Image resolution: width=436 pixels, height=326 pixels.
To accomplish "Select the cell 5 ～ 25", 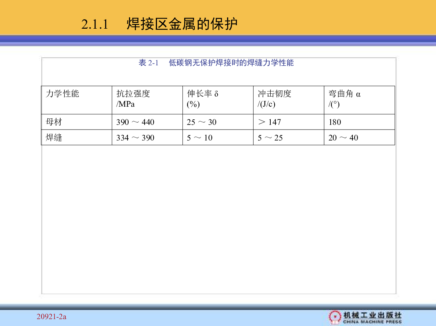I will point(289,137).
